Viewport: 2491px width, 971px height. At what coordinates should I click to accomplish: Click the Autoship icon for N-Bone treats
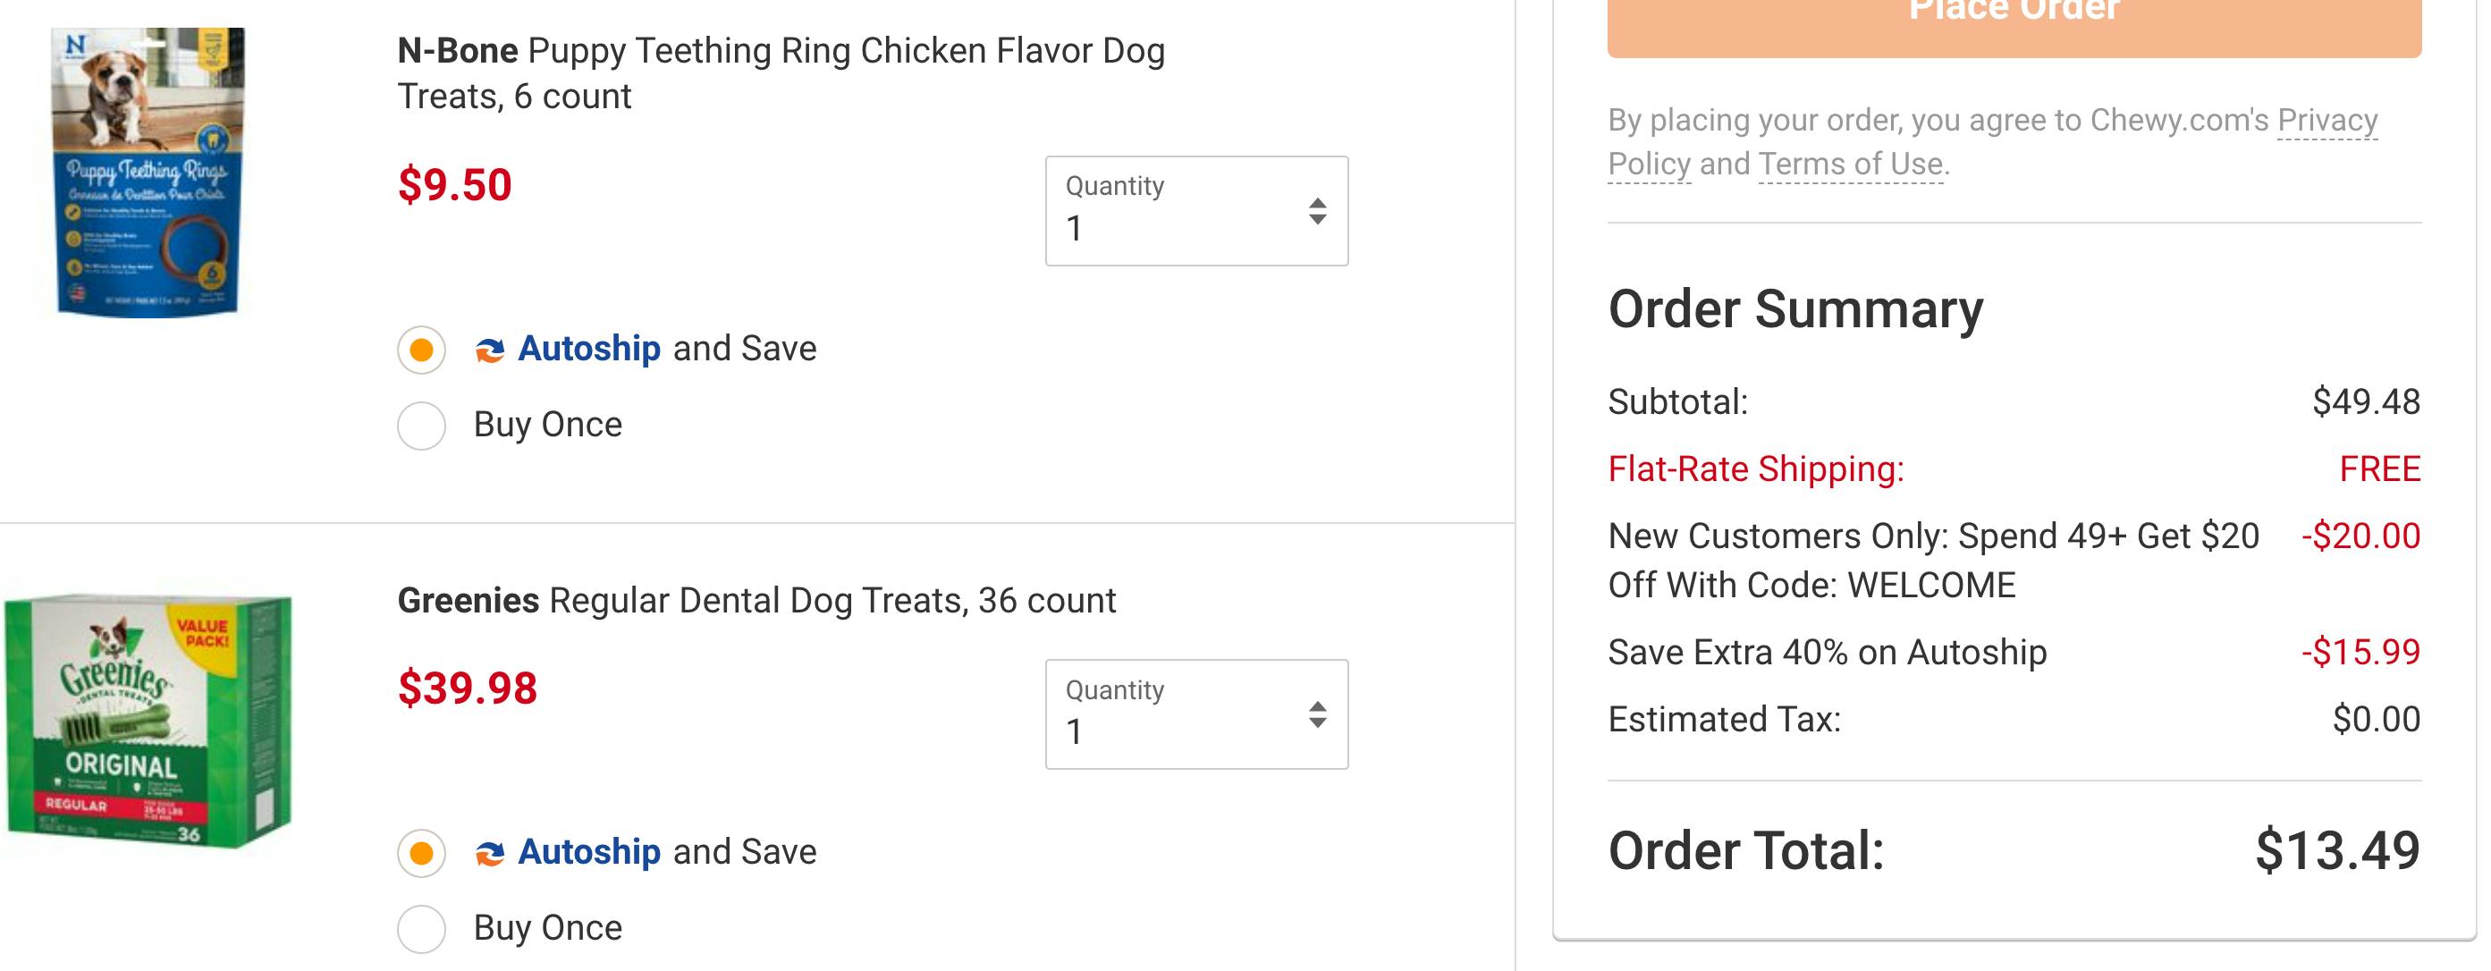[x=489, y=350]
